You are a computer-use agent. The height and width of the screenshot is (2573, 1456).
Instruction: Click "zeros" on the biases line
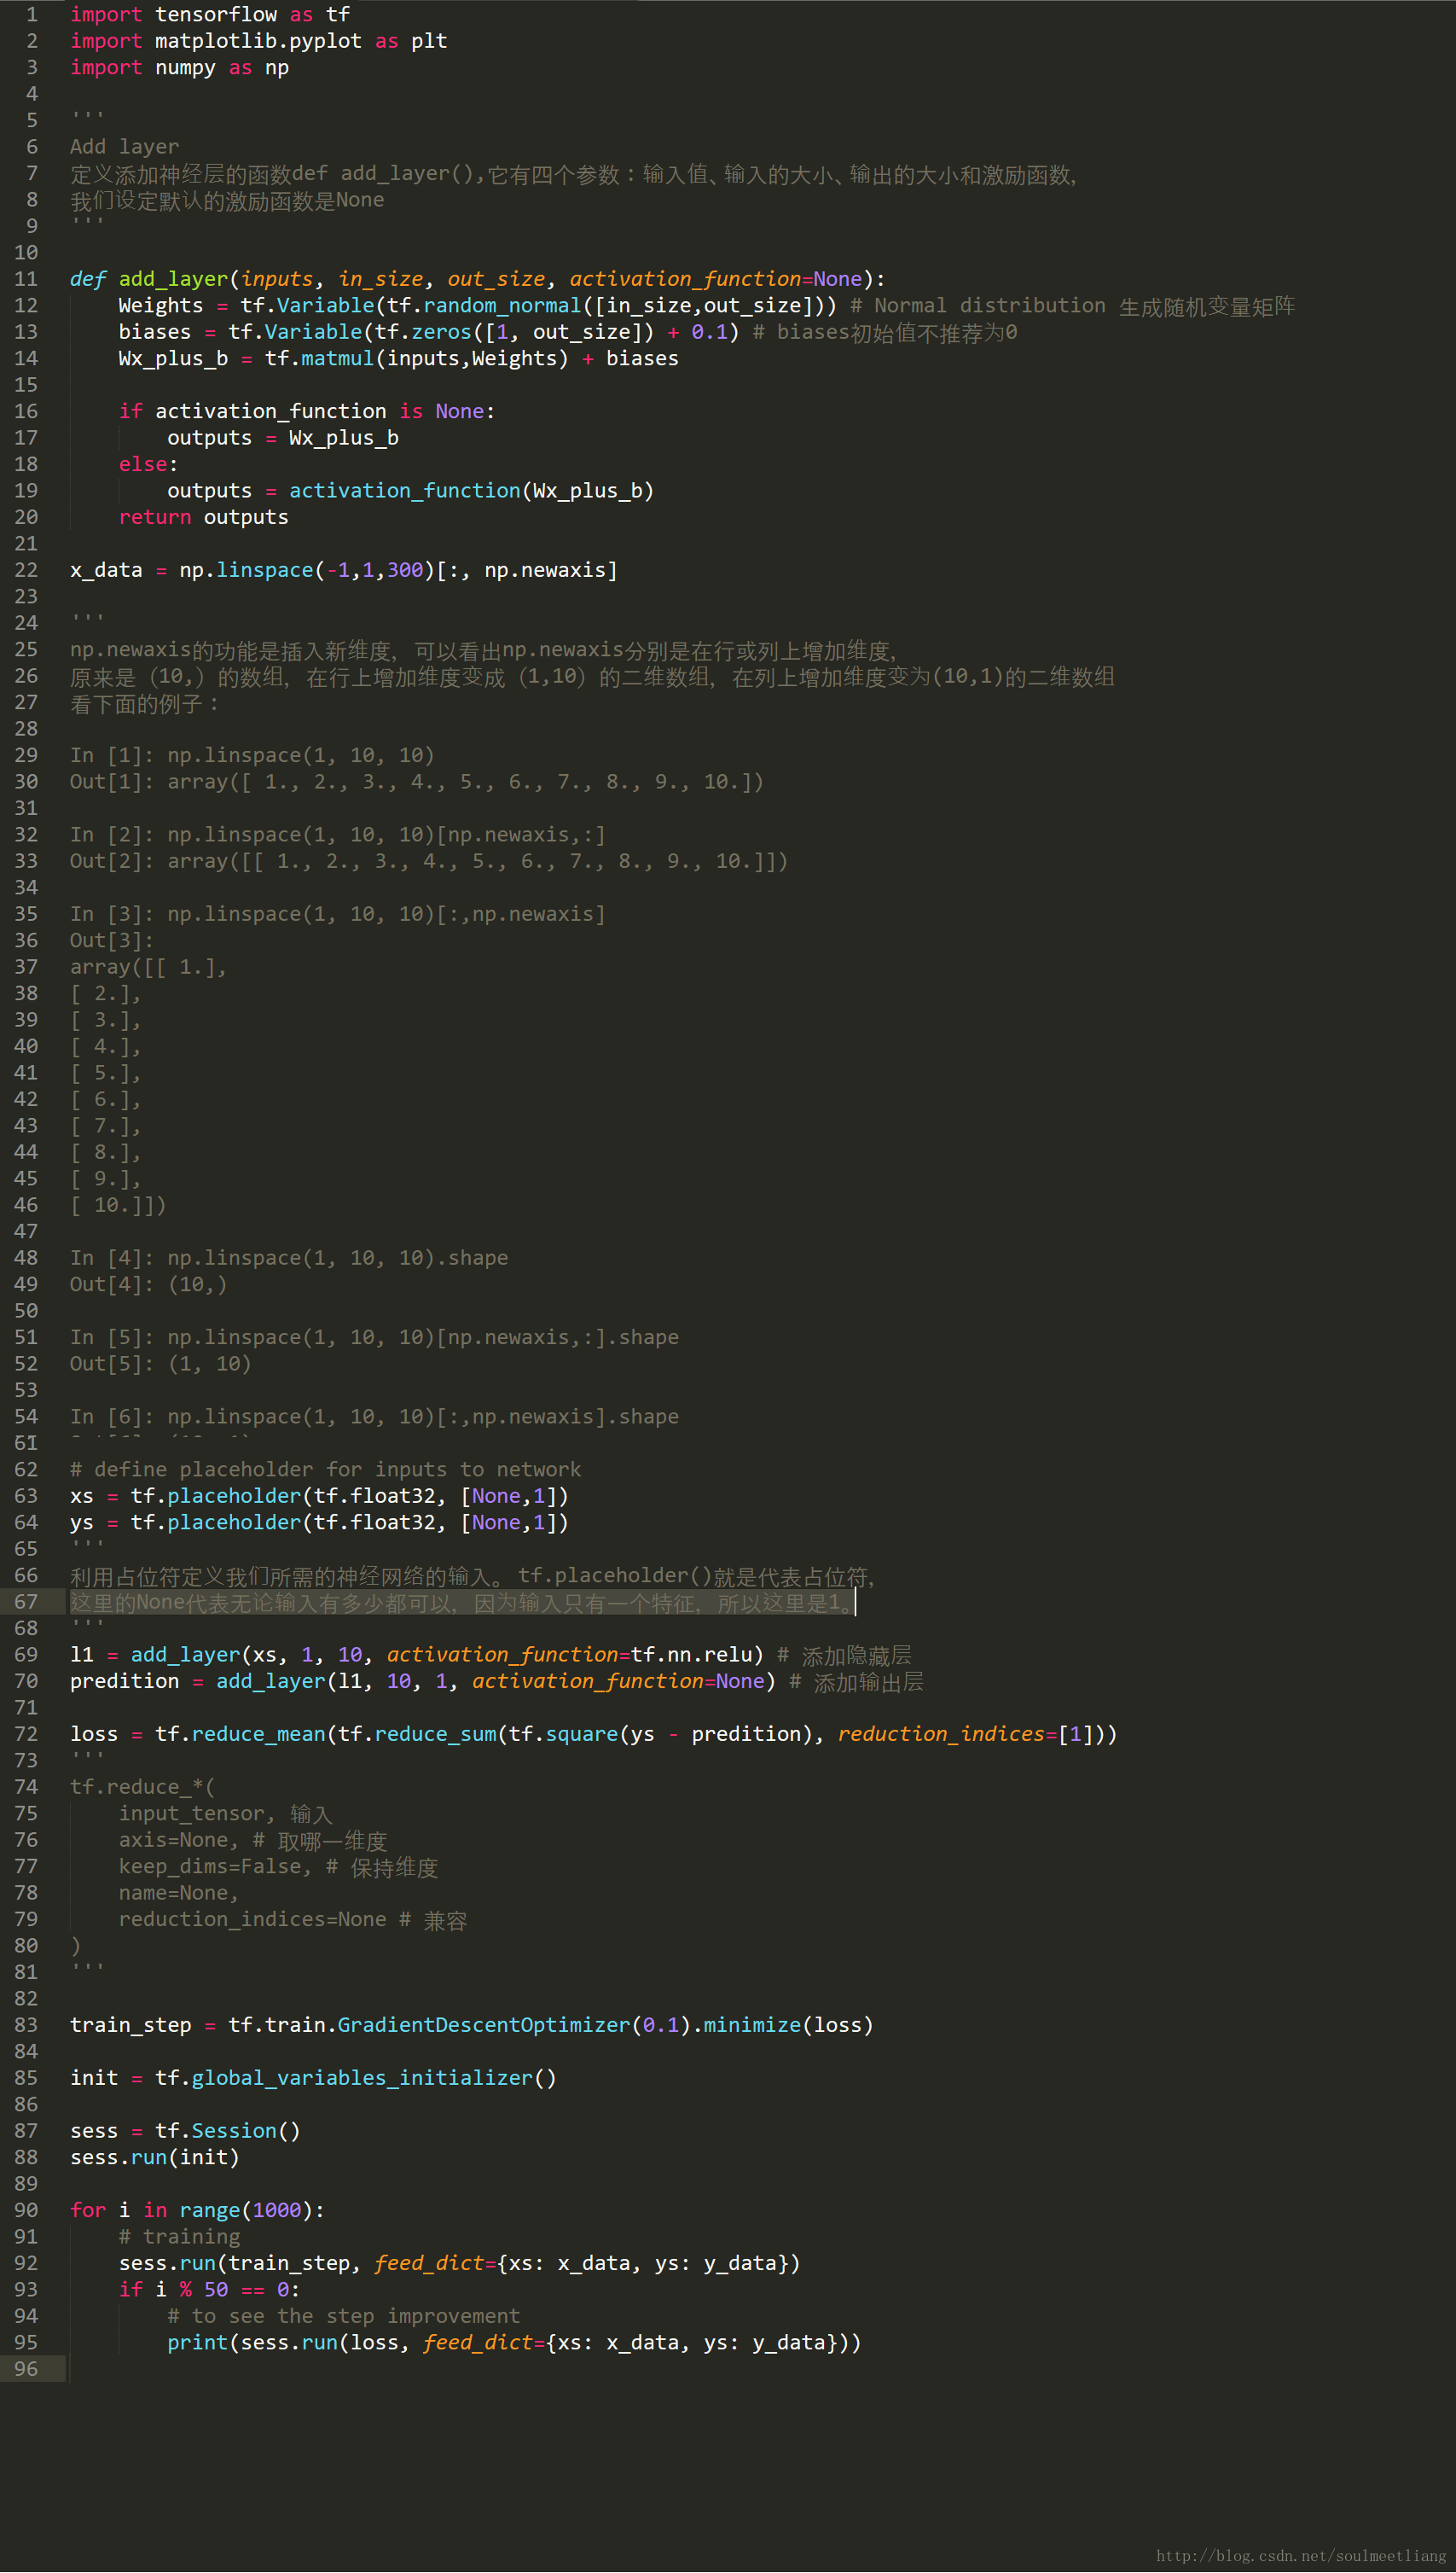pyautogui.click(x=441, y=332)
